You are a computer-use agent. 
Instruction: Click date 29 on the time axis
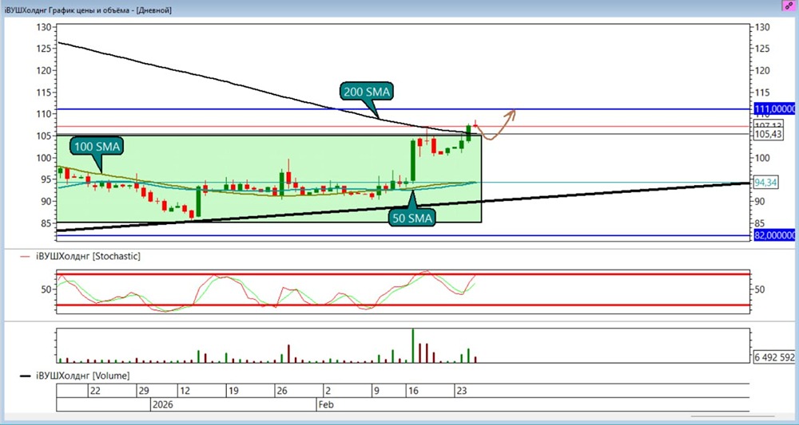pos(144,391)
